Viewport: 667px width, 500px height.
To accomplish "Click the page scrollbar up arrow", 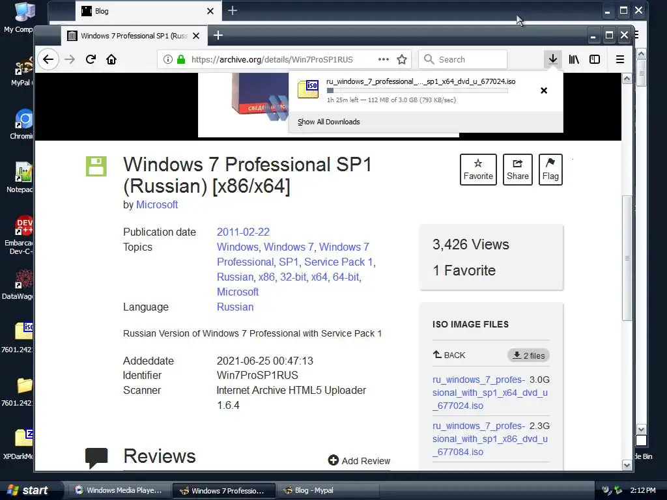I will (627, 79).
